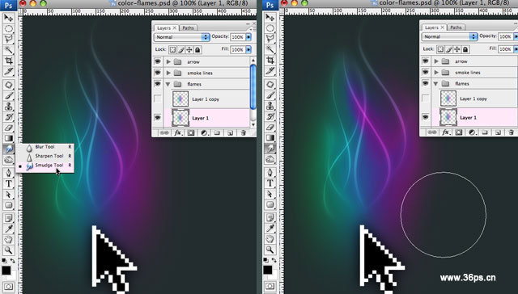Toggle flames group visibility in left panel
518x294 pixels.
158,84
